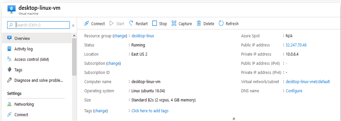Click the Tags icon in sidebar
Screen dimensions: 341x121
point(9,70)
